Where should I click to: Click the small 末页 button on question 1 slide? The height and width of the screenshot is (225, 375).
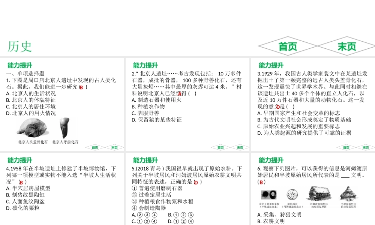pyautogui.click(x=114, y=147)
